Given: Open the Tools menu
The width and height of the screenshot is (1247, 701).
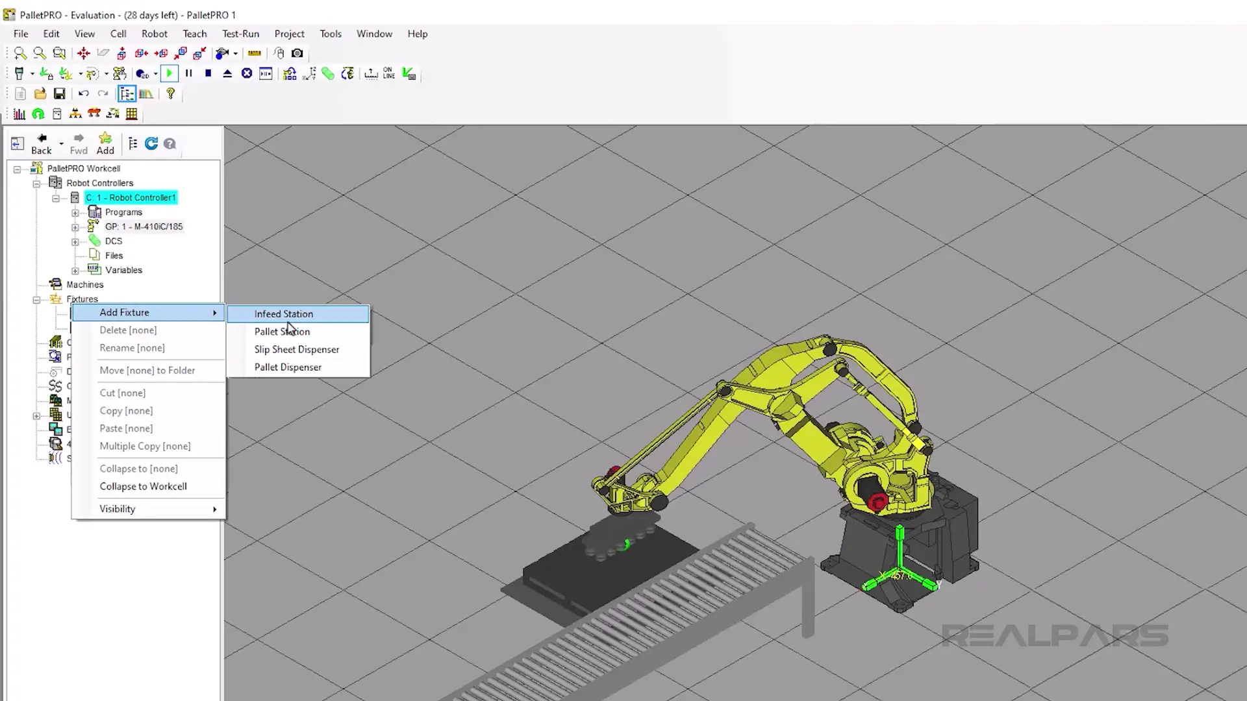Looking at the screenshot, I should (331, 34).
